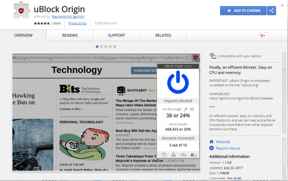Click the bookmark star in screenshot address bar
This screenshot has height=181, width=288.
pyautogui.click(x=187, y=58)
